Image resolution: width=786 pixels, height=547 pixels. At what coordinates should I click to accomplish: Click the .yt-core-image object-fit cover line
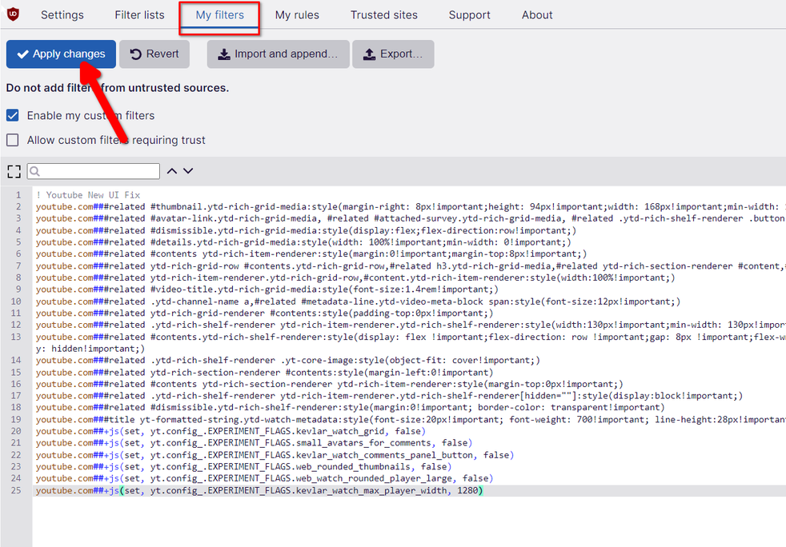click(x=287, y=360)
